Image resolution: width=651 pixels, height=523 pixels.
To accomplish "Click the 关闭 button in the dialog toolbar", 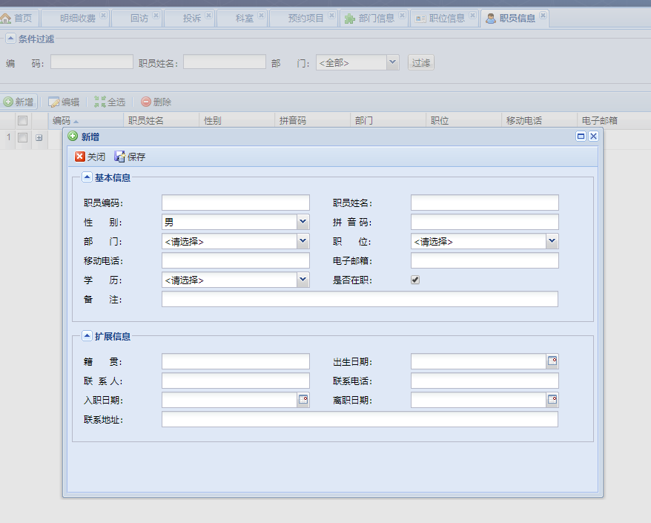I will click(x=90, y=157).
